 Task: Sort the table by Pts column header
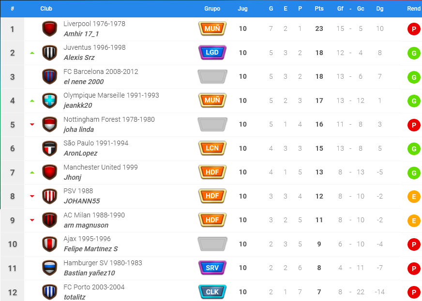pos(319,9)
